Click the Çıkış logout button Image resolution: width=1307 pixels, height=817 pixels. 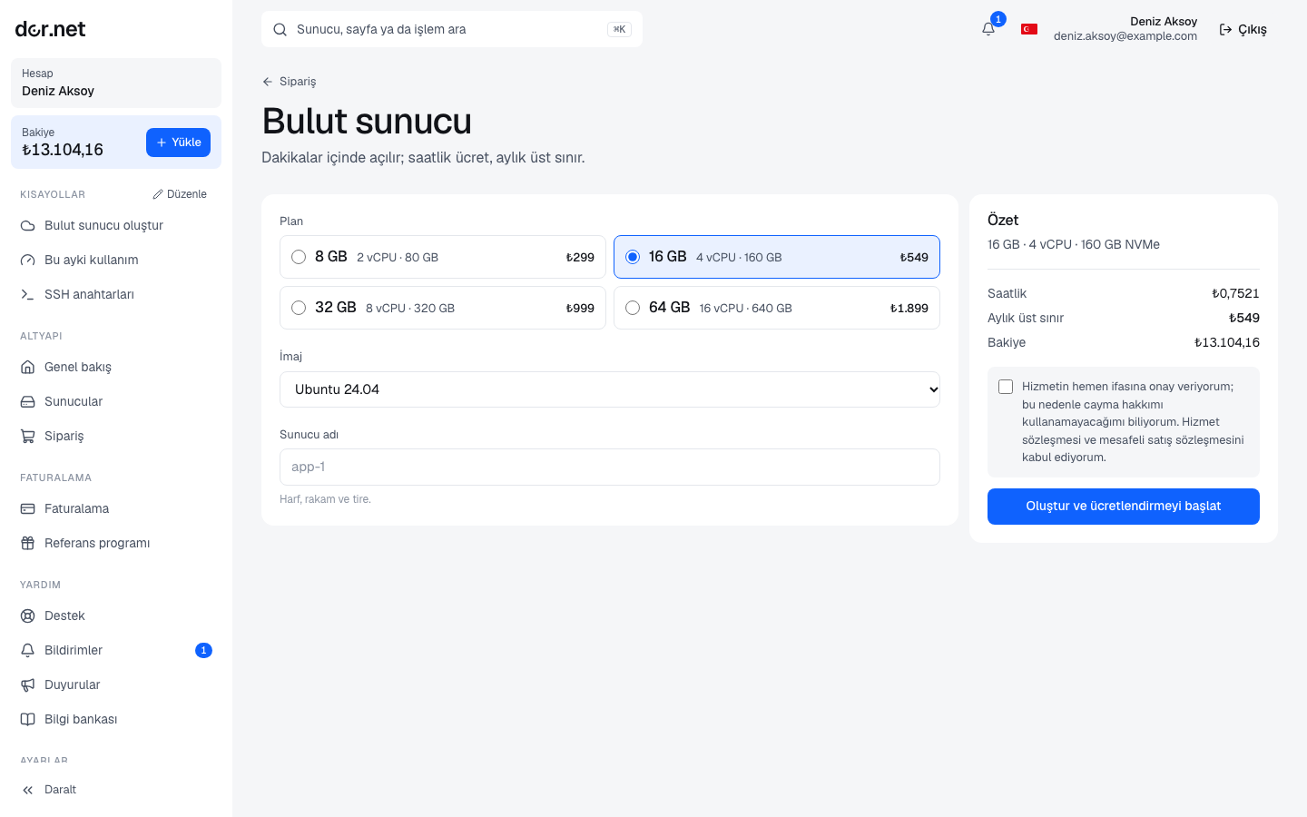[1243, 29]
